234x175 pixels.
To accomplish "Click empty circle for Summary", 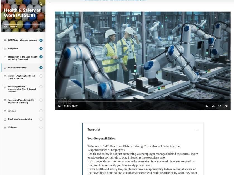I will (x=41, y=111).
